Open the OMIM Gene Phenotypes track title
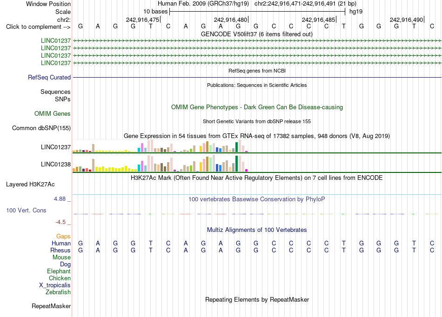 pos(257,107)
